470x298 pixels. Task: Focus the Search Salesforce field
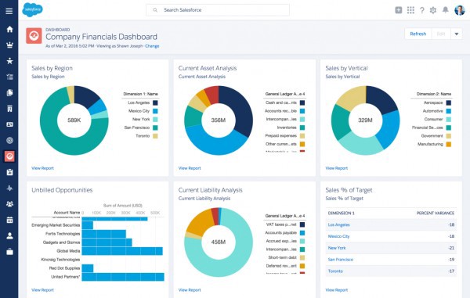(x=218, y=10)
